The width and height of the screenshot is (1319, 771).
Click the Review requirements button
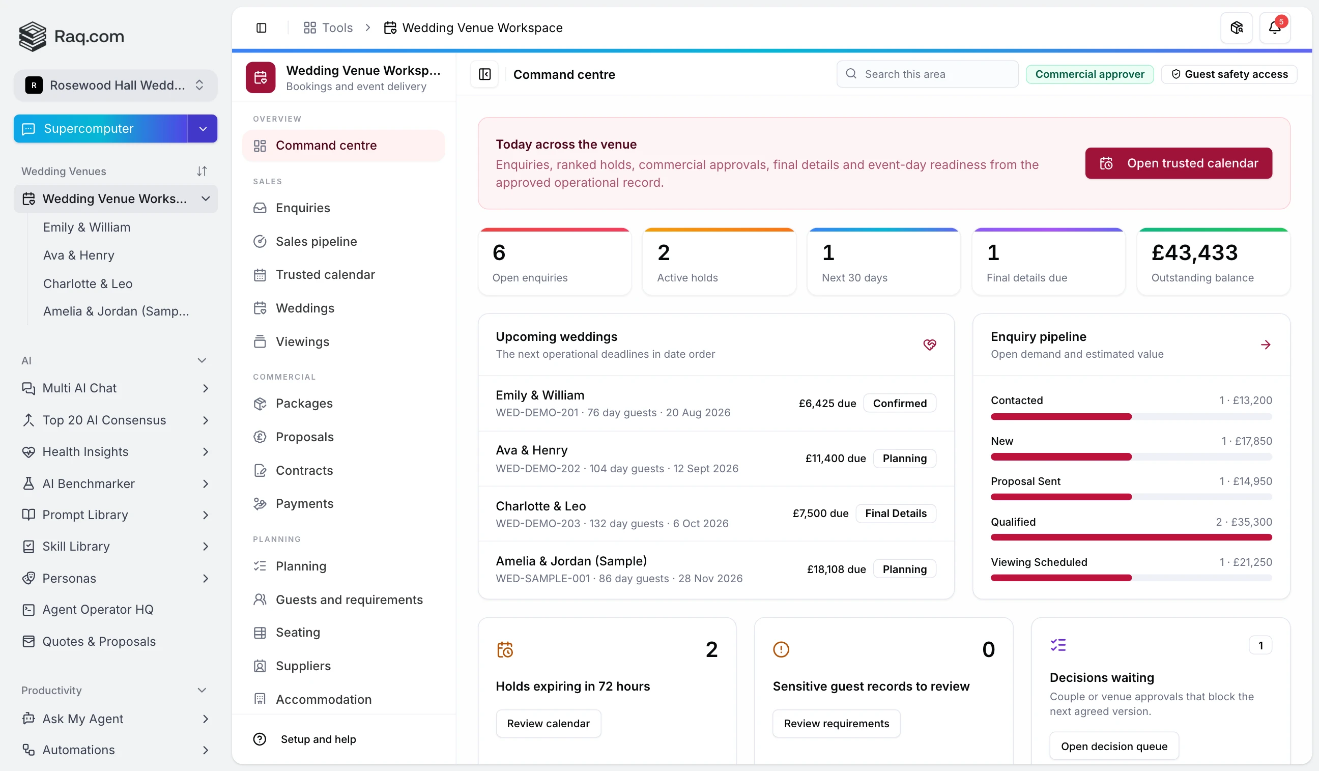tap(836, 723)
